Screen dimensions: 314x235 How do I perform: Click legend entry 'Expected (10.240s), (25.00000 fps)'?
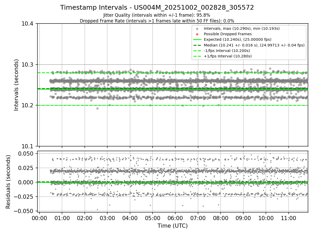(x=238, y=39)
